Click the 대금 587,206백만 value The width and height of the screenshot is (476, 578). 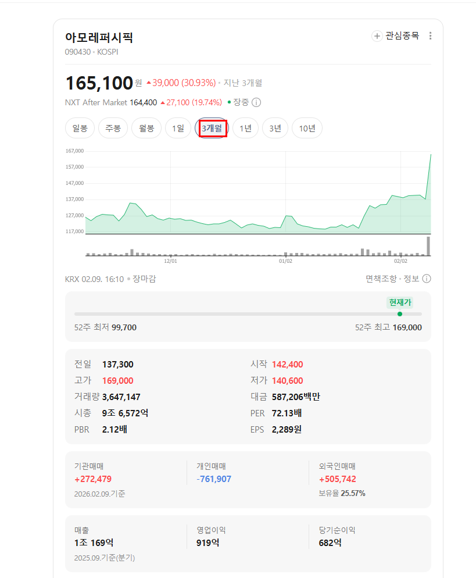click(296, 397)
